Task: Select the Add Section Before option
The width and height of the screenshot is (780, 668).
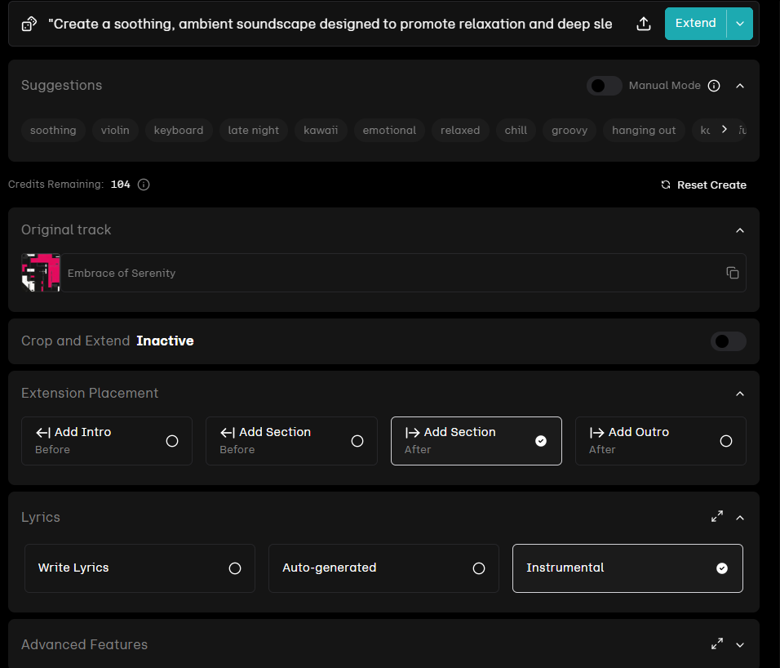Action: pos(291,441)
